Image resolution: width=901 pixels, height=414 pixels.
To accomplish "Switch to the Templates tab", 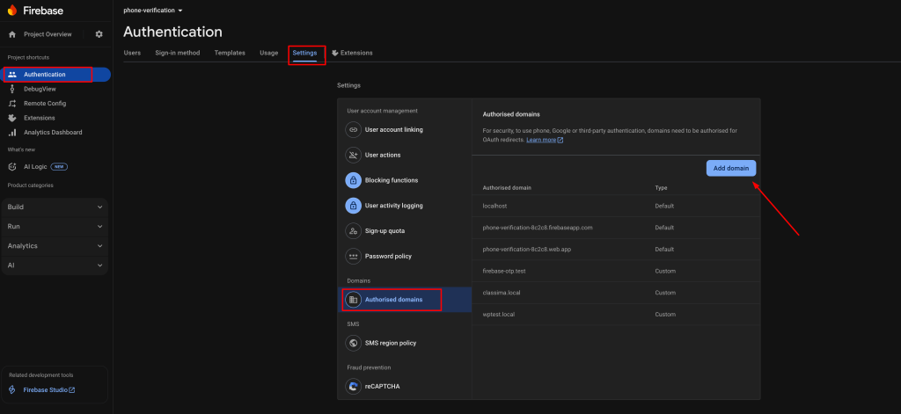I will [230, 53].
